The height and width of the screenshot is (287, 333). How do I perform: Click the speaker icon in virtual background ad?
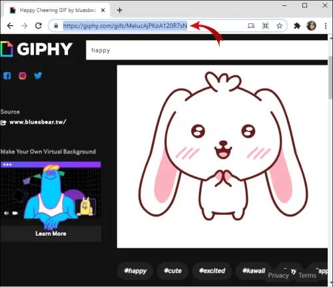tap(6, 213)
